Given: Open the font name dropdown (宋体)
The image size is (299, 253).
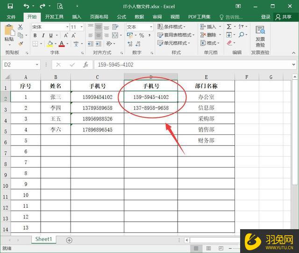Looking at the screenshot, I should 67,27.
